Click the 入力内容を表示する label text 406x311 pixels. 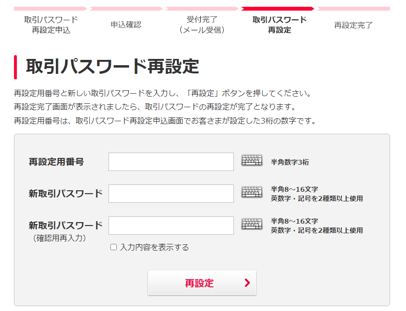[154, 247]
